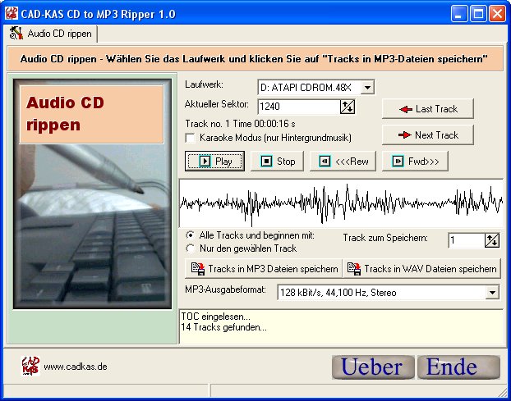511x401 pixels.
Task: Save Tracks in MP3 Dateien speichern
Action: (264, 268)
